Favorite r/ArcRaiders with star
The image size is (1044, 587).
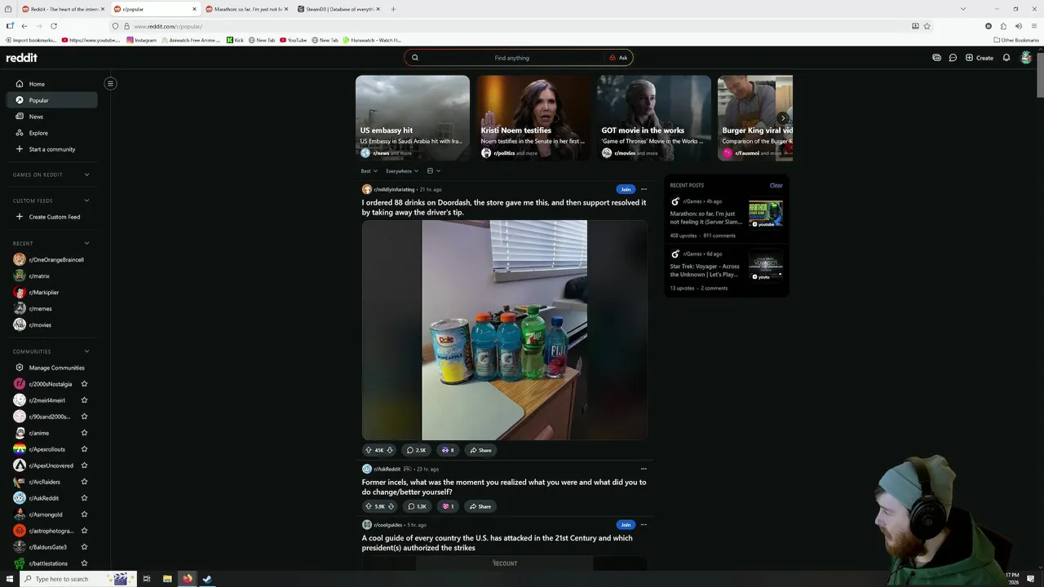[84, 482]
